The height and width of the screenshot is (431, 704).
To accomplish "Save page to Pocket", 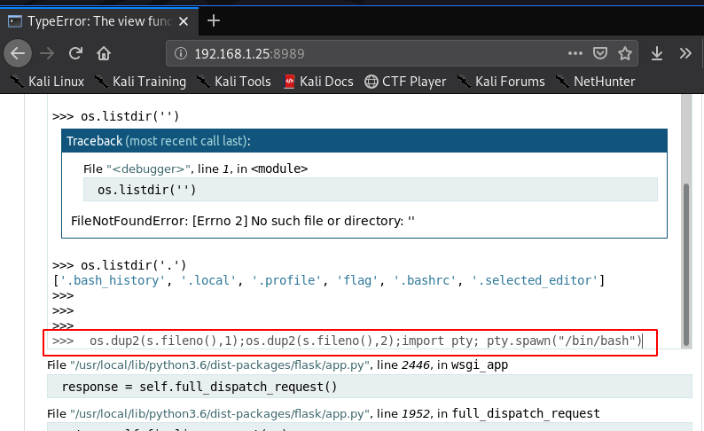I will coord(600,53).
